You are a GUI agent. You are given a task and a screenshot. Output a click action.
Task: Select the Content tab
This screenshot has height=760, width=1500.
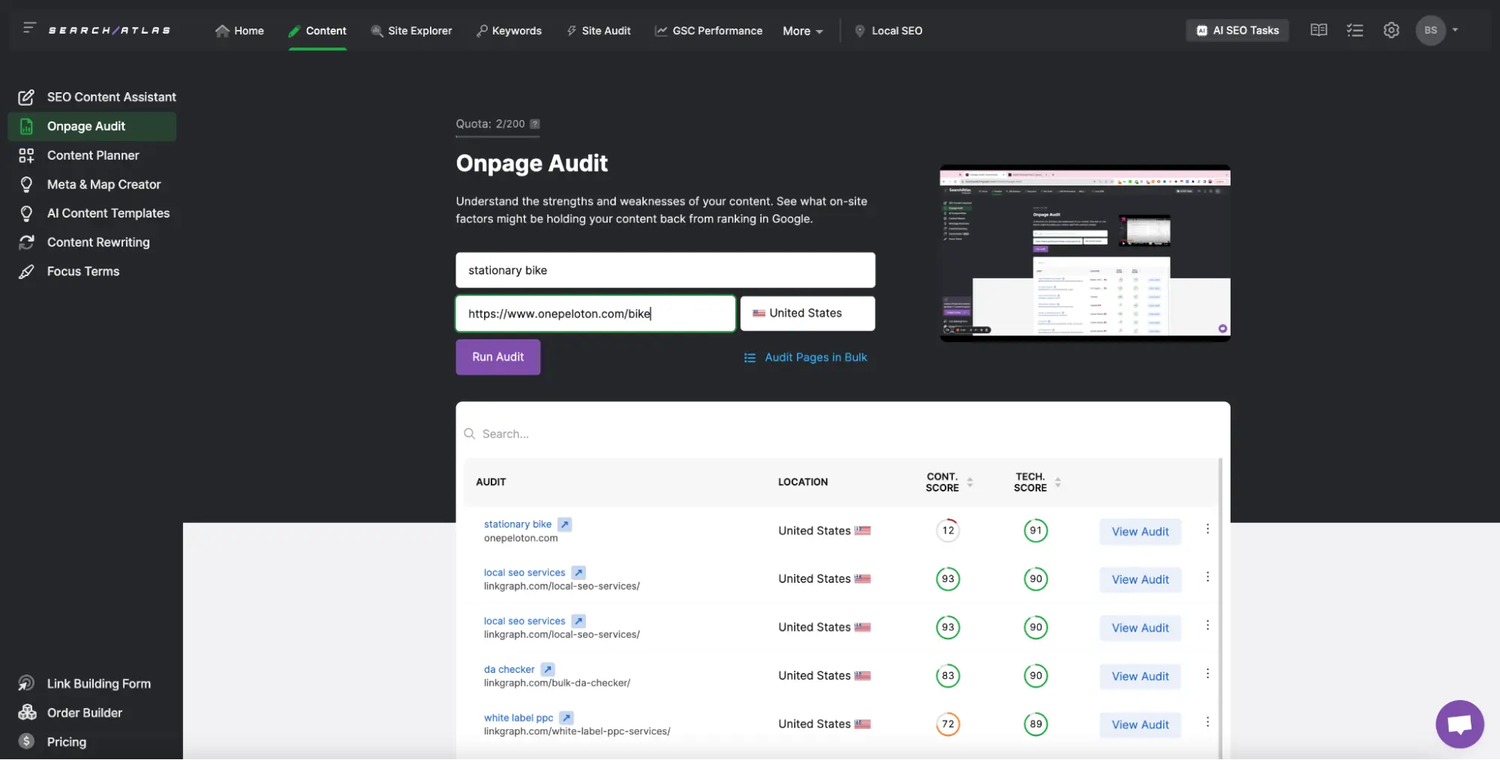(x=317, y=31)
